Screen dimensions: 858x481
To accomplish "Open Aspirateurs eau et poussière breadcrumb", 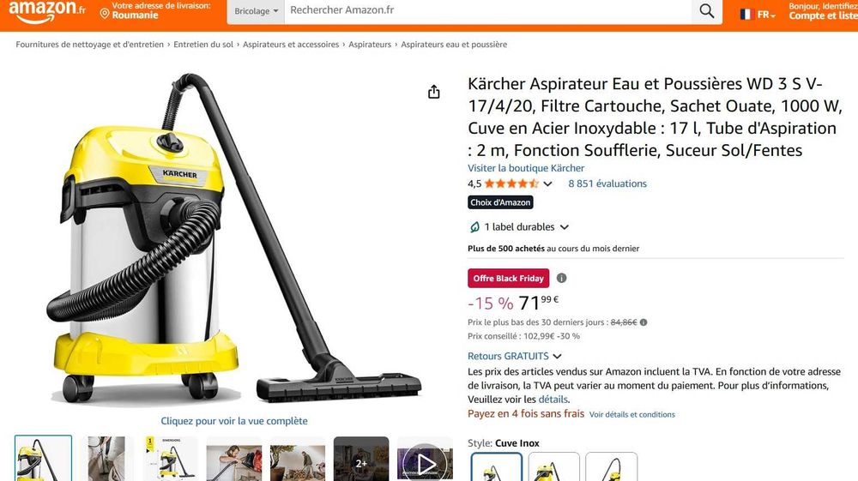I will (454, 45).
